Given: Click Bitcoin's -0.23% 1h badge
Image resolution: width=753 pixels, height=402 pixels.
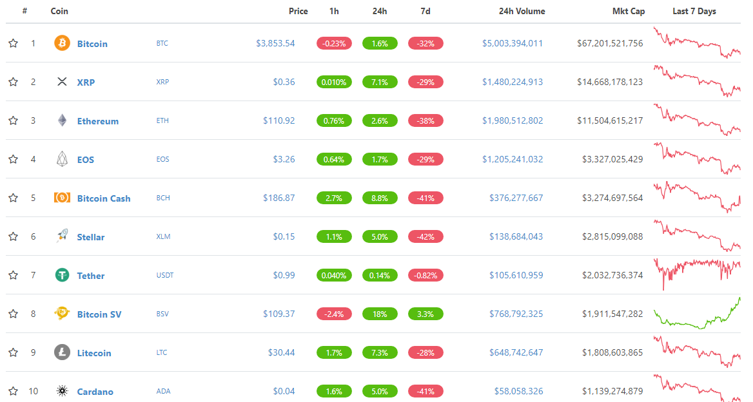Looking at the screenshot, I should click(334, 43).
